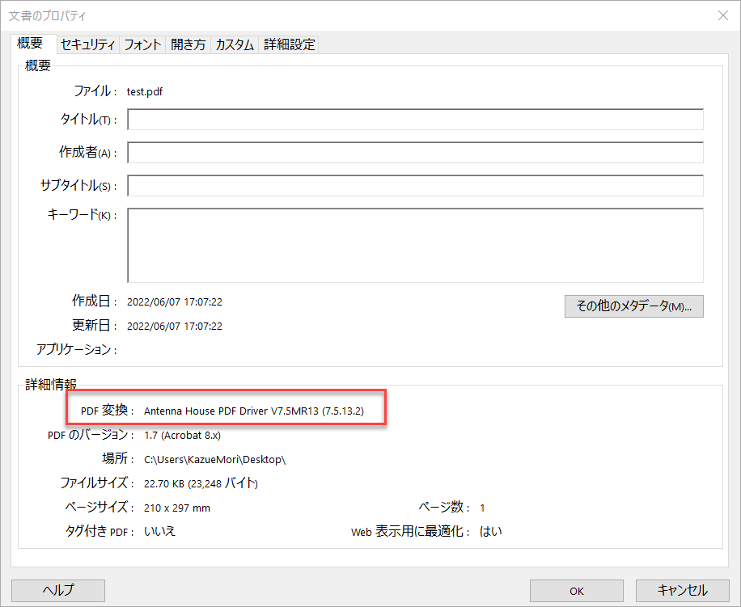Confirm with the OK button
Screen dimensions: 741x607
coord(576,591)
